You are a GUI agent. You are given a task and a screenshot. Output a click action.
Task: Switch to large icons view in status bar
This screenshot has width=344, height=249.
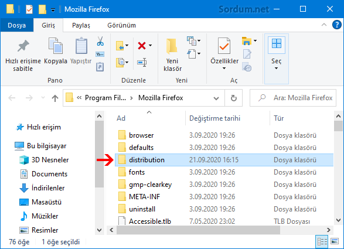click(x=335, y=242)
